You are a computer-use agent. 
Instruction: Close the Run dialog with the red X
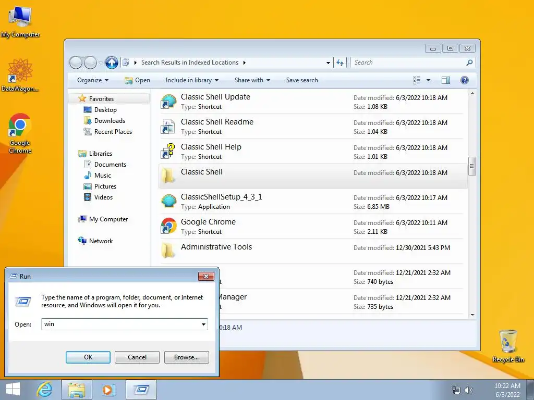click(x=206, y=276)
